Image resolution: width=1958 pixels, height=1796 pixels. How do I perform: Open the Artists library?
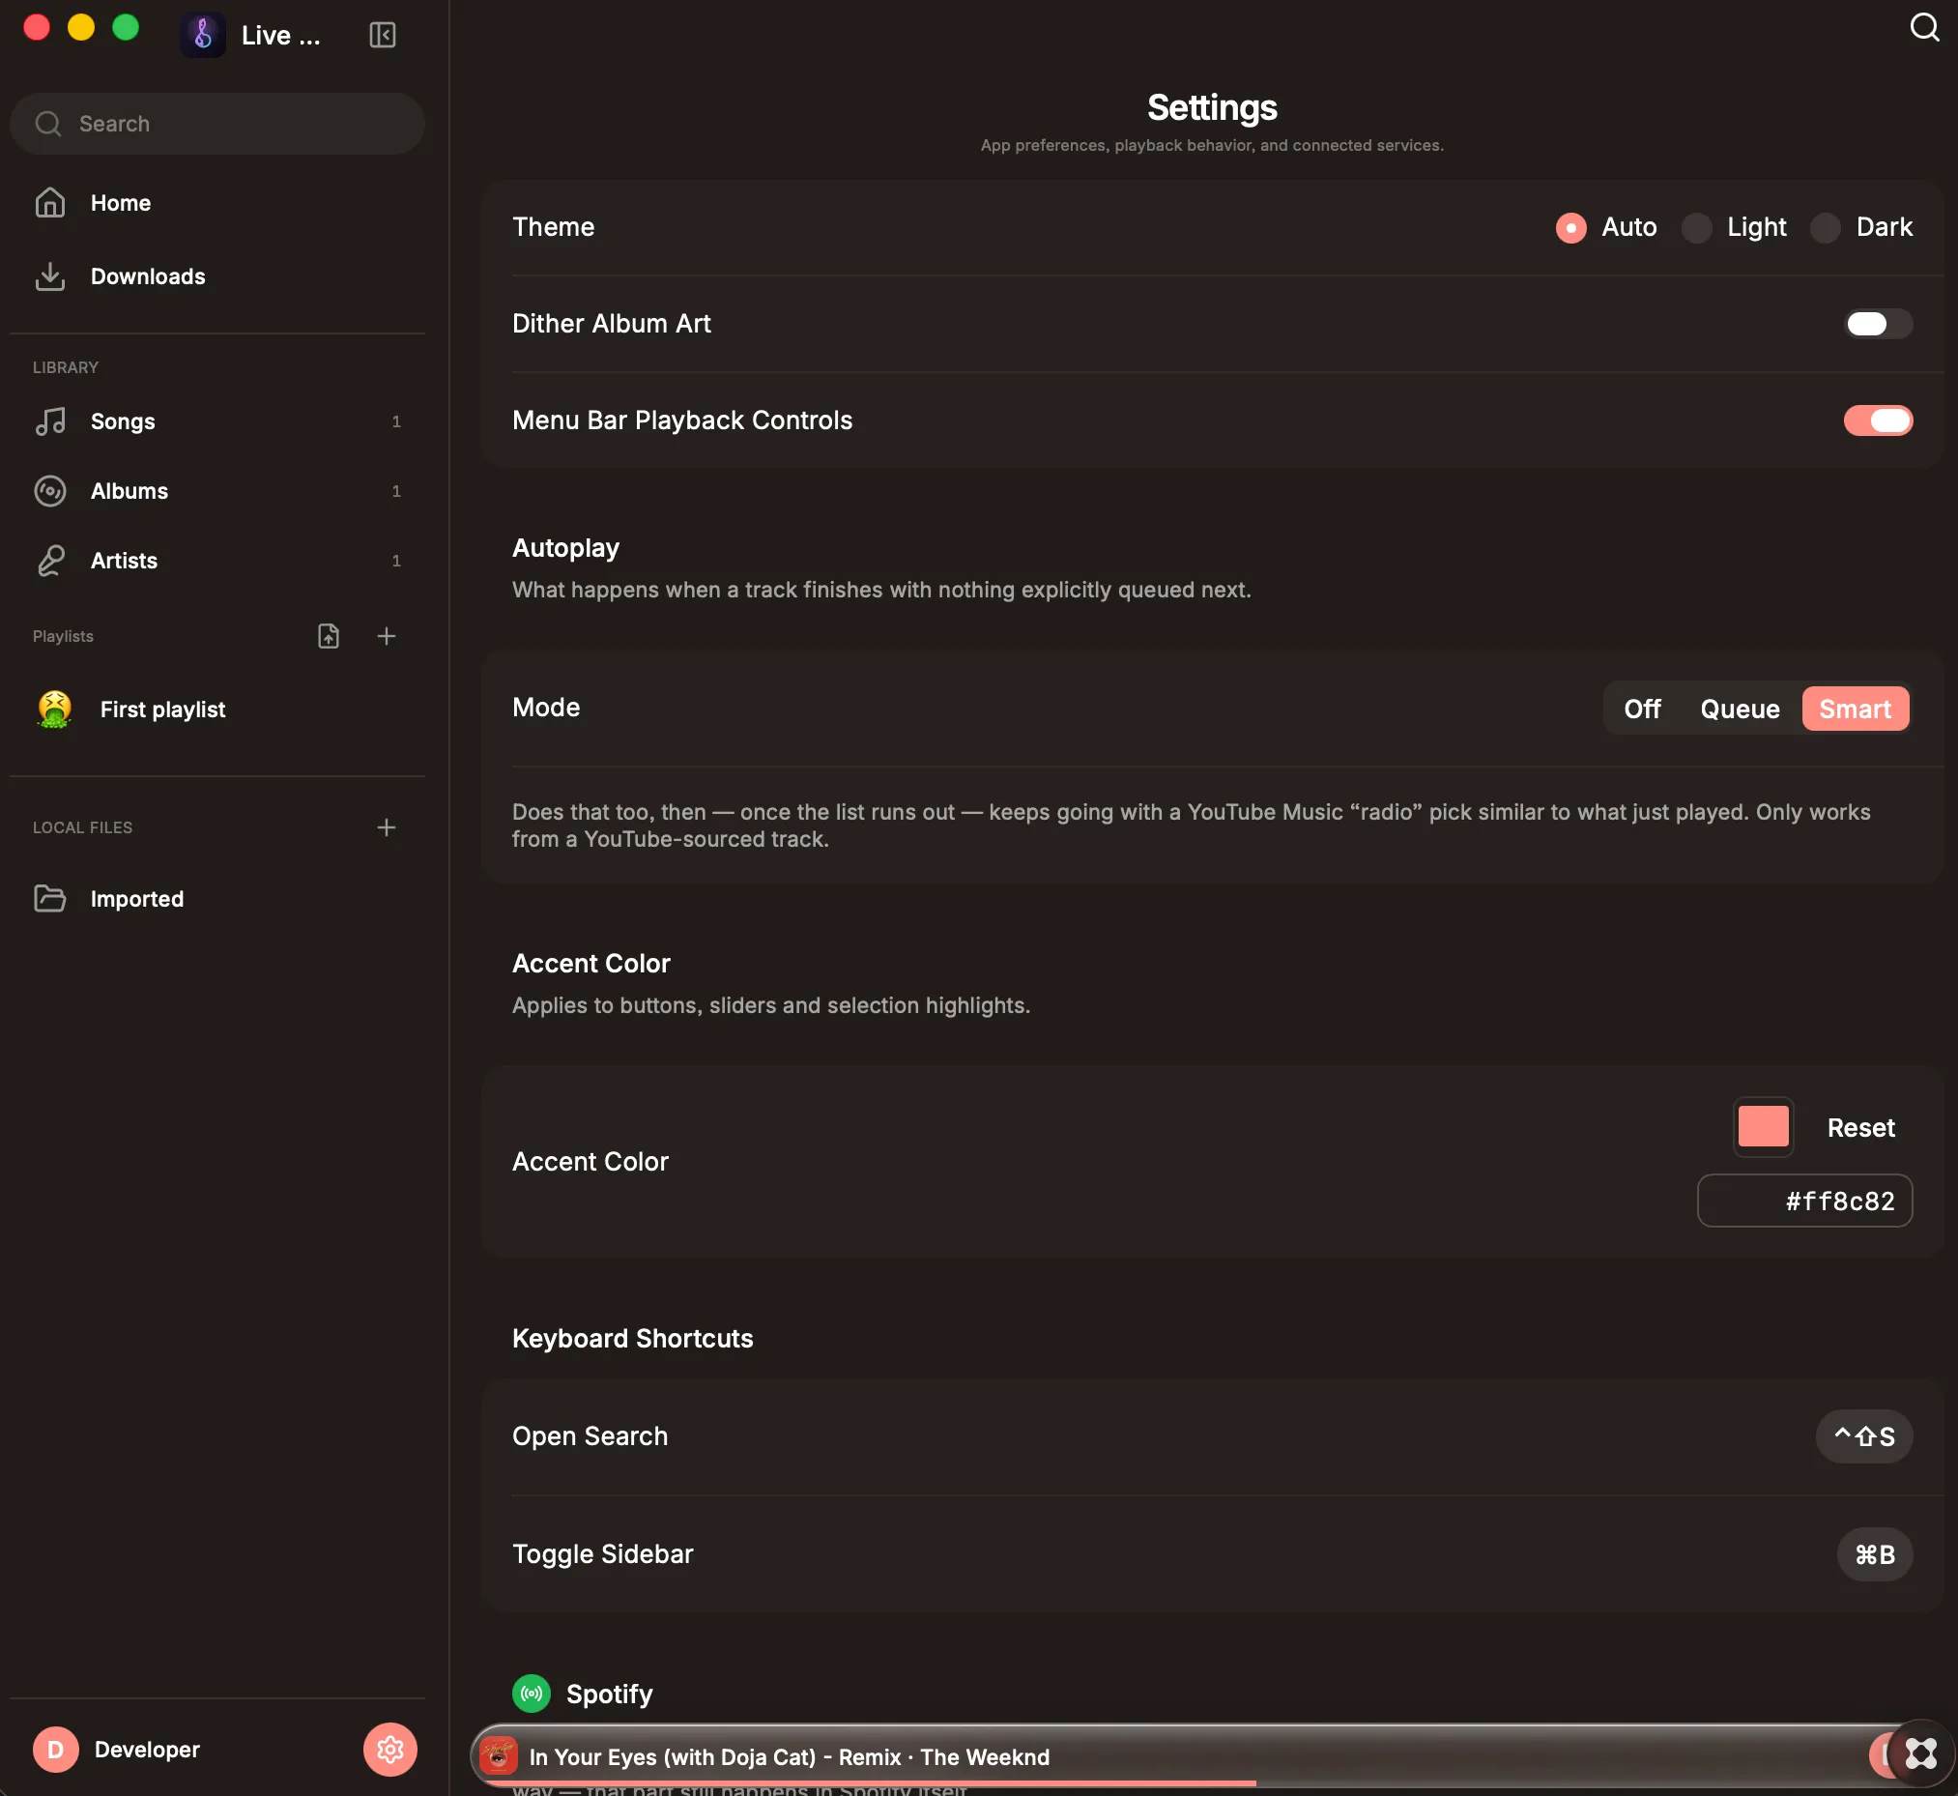[x=216, y=561]
